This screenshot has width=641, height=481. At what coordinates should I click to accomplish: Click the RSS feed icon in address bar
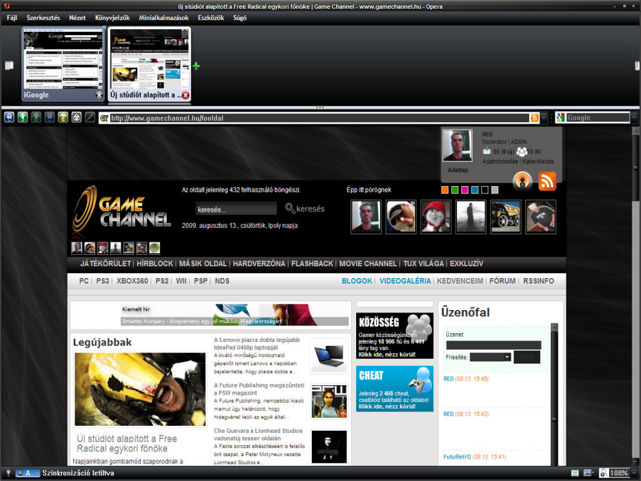(x=534, y=118)
